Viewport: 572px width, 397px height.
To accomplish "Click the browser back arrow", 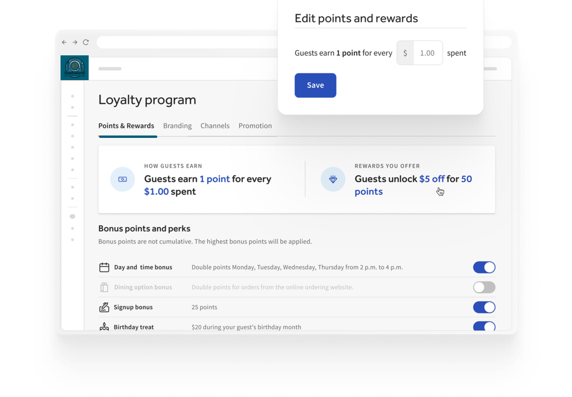I will (x=64, y=42).
